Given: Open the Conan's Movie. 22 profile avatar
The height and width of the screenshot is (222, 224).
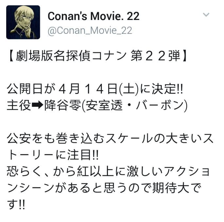Looking at the screenshot, I should (23, 22).
